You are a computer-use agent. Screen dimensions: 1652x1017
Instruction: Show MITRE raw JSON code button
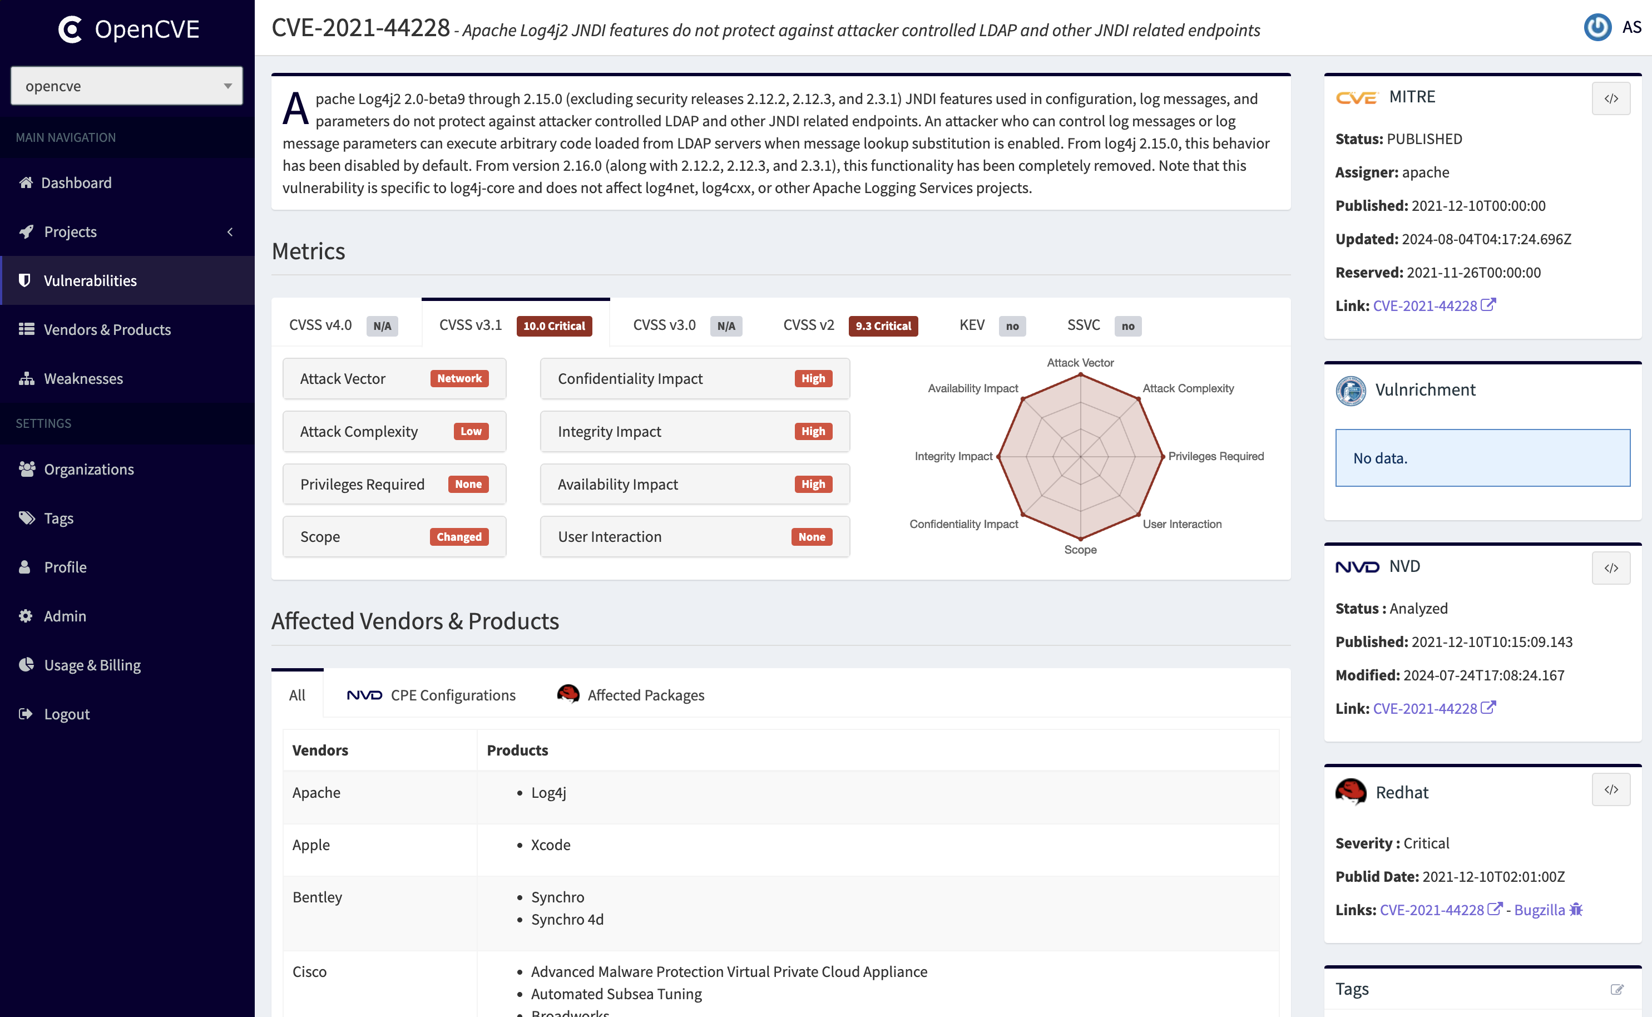[x=1610, y=98]
